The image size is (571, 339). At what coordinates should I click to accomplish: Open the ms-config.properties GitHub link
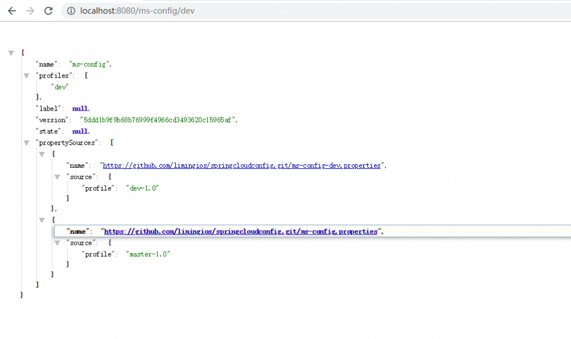tap(241, 232)
